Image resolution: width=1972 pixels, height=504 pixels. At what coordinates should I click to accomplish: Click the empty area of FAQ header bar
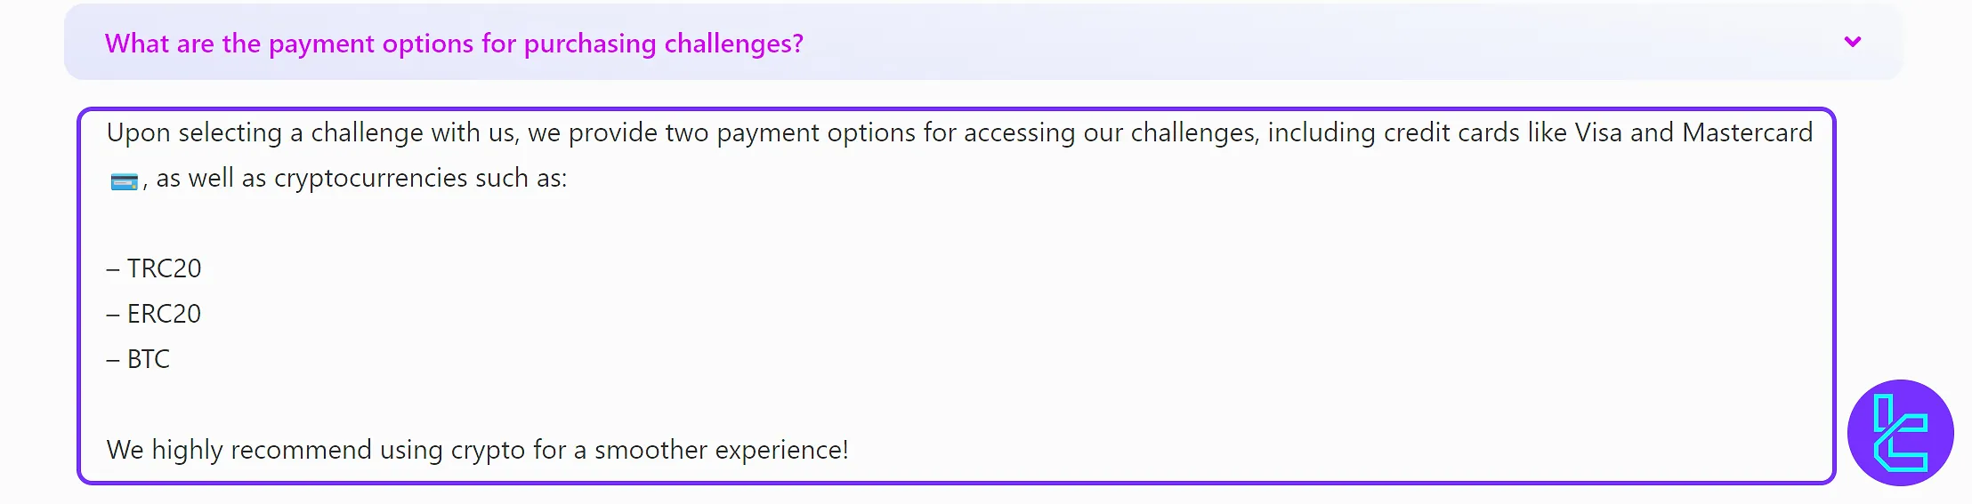click(1290, 43)
